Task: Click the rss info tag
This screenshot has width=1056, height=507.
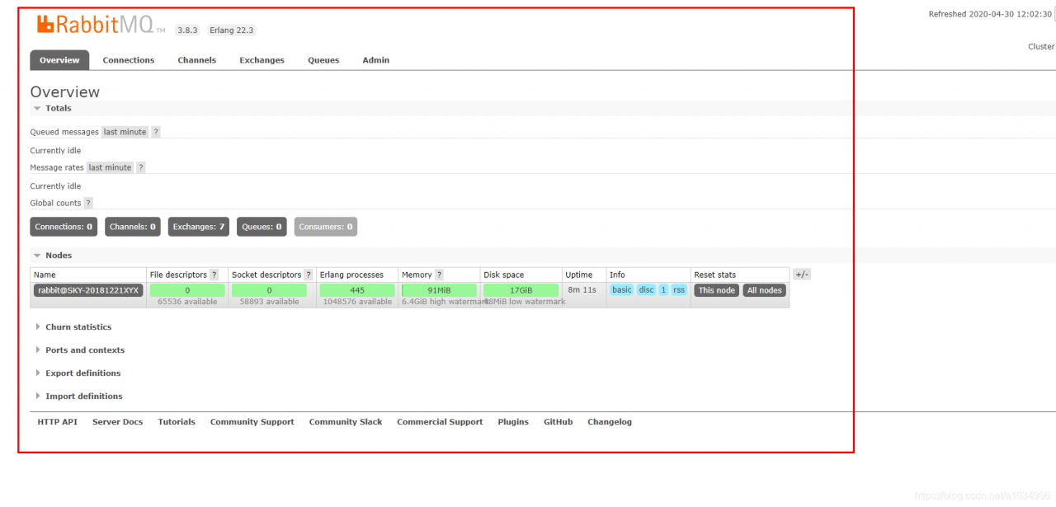Action: 679,290
